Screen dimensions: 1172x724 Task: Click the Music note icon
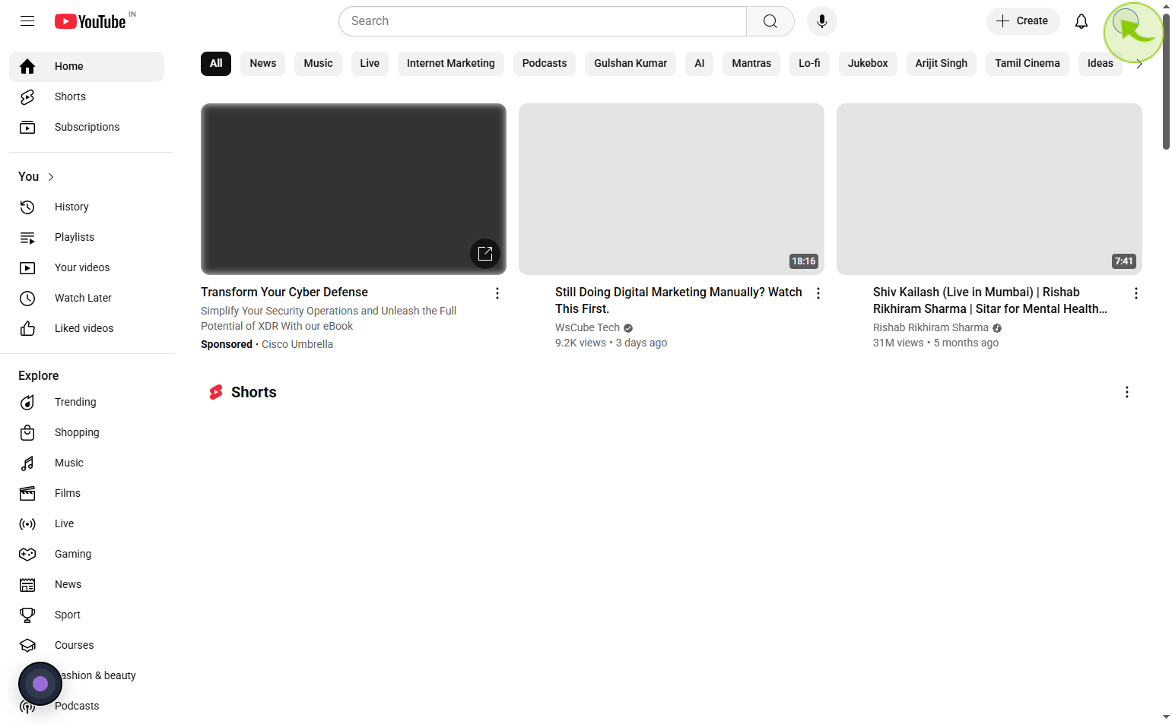tap(27, 463)
